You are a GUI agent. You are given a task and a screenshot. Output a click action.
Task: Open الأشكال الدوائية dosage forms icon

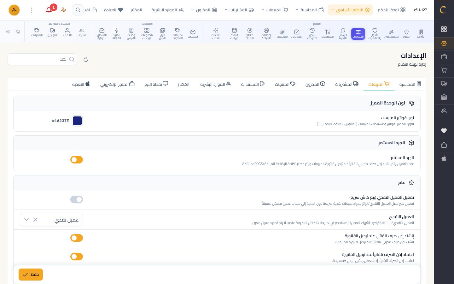(x=102, y=34)
